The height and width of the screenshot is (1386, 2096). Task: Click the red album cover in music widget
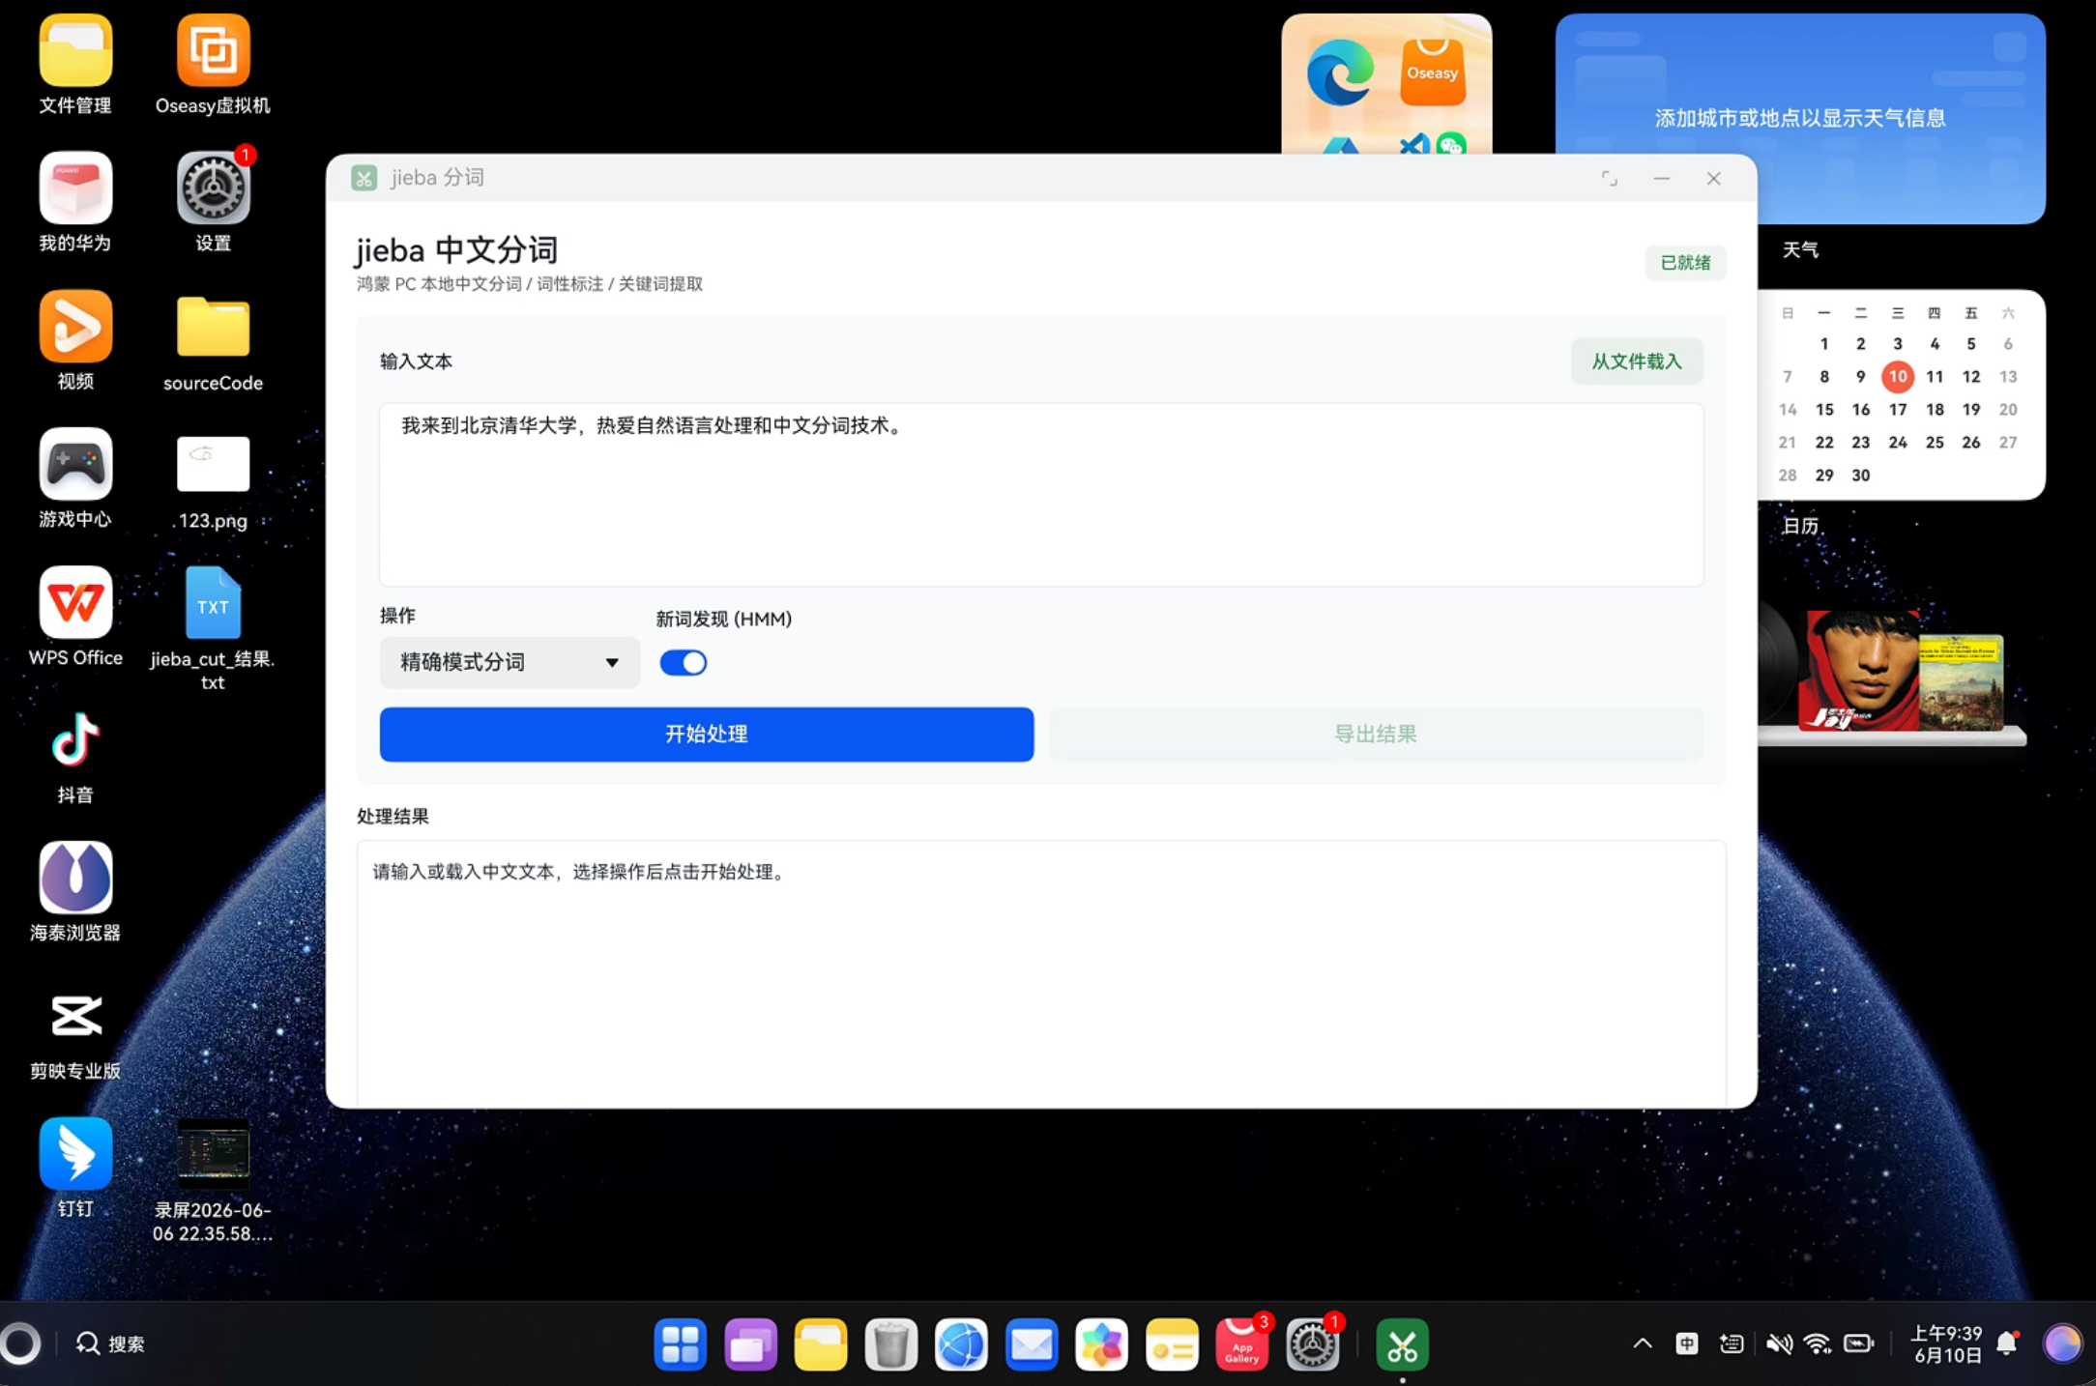[x=1858, y=670]
